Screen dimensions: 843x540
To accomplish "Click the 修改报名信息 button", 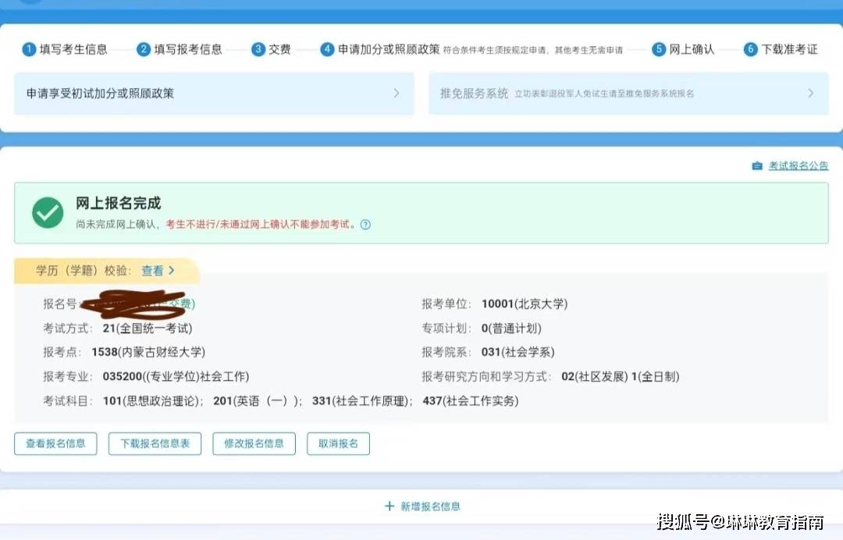I will [254, 444].
